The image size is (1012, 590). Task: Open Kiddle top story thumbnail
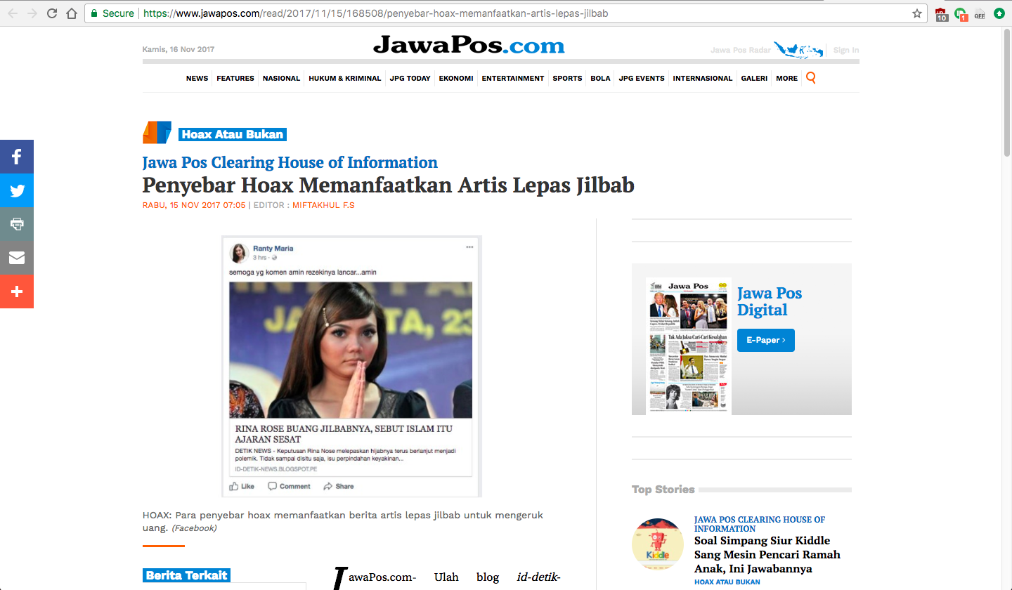coord(658,544)
